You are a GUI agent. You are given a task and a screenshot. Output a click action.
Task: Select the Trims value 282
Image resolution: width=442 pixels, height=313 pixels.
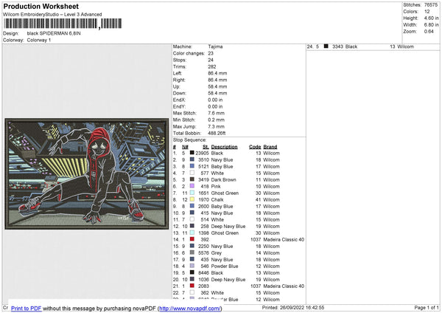[x=212, y=66]
